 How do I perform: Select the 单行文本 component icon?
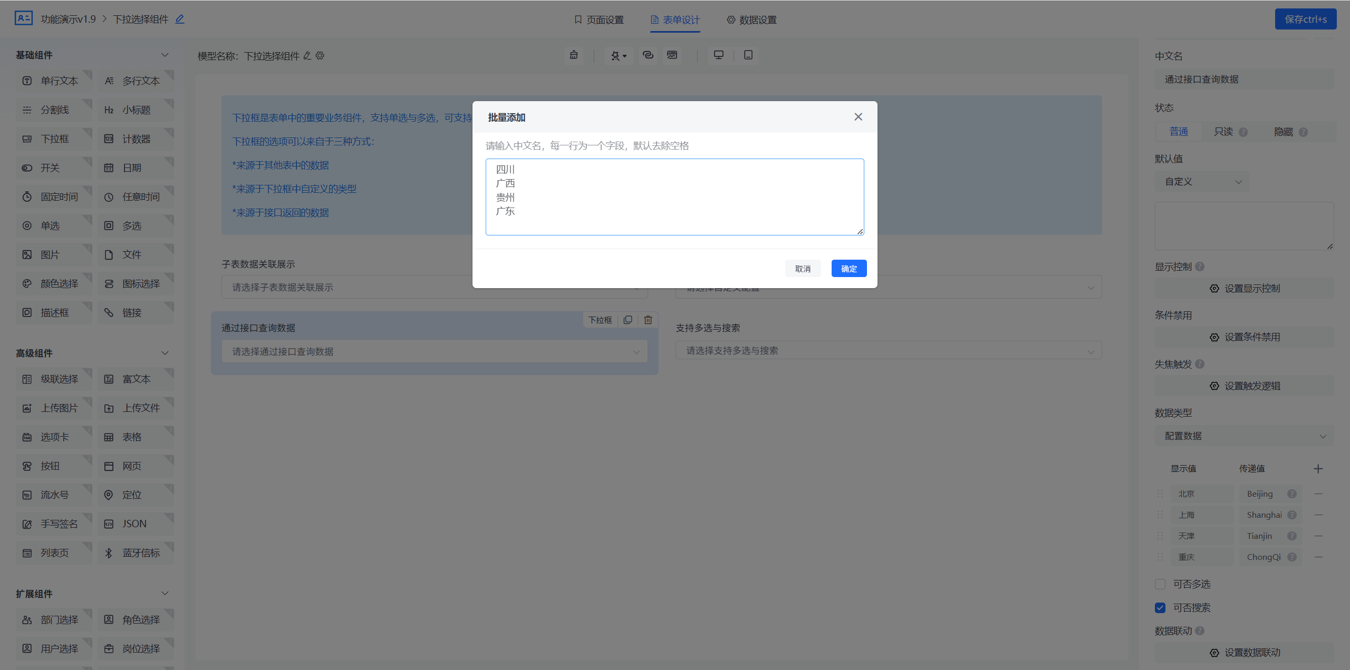pyautogui.click(x=53, y=81)
